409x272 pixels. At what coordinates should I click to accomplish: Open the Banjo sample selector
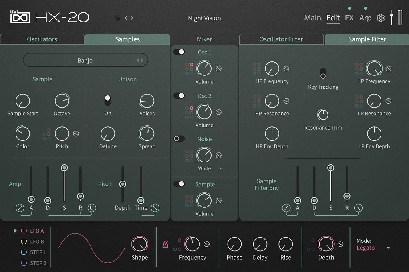point(85,60)
